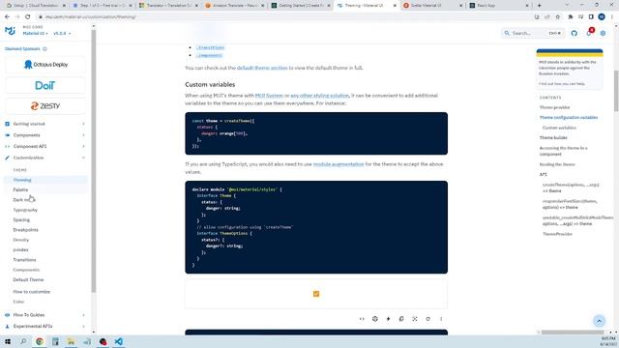
Task: Select Spacing in sidebar
Action: 21,219
